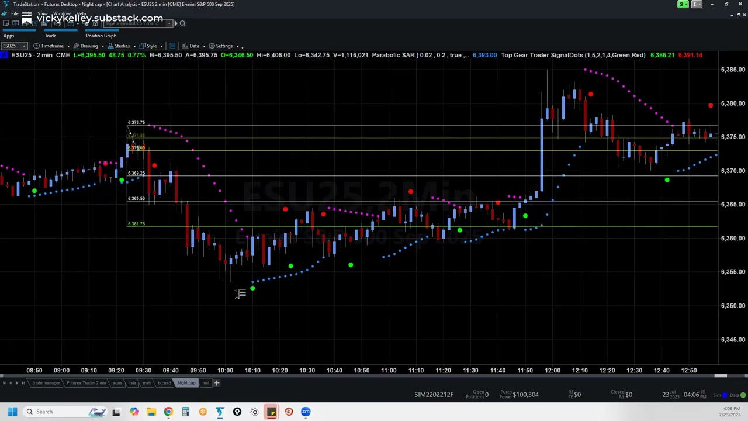Switch to the Futures Trader 2 min tab

tap(86, 383)
